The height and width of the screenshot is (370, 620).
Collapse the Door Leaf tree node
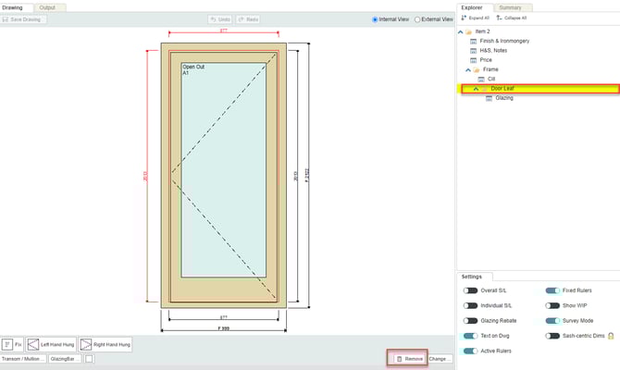point(476,89)
